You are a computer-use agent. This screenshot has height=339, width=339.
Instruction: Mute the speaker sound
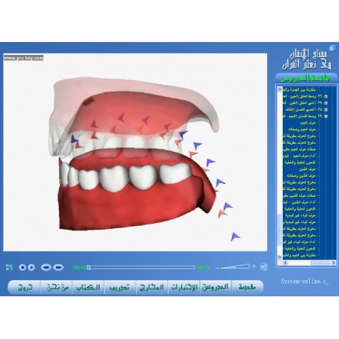click(264, 267)
